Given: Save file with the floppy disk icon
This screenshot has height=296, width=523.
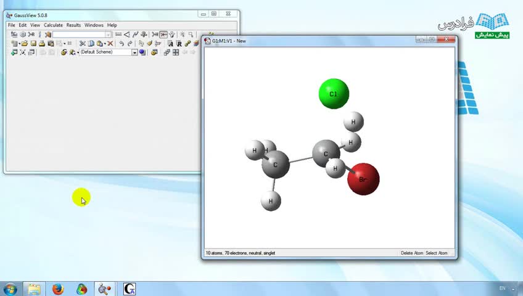Looking at the screenshot, I should point(33,43).
